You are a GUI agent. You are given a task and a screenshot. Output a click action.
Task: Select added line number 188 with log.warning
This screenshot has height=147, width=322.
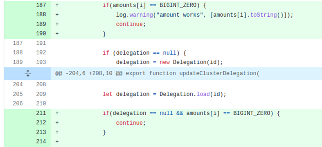click(x=41, y=15)
